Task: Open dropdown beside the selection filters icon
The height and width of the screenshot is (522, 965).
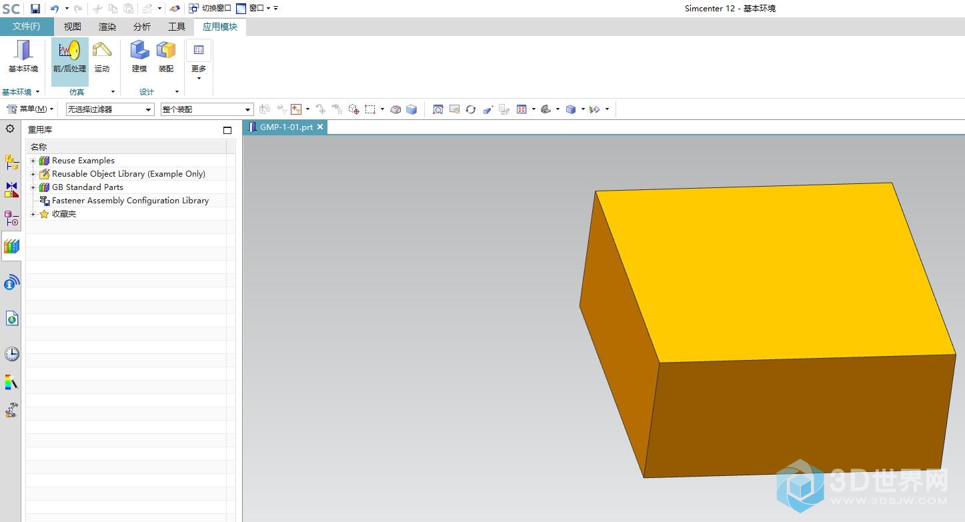Action: [x=307, y=109]
